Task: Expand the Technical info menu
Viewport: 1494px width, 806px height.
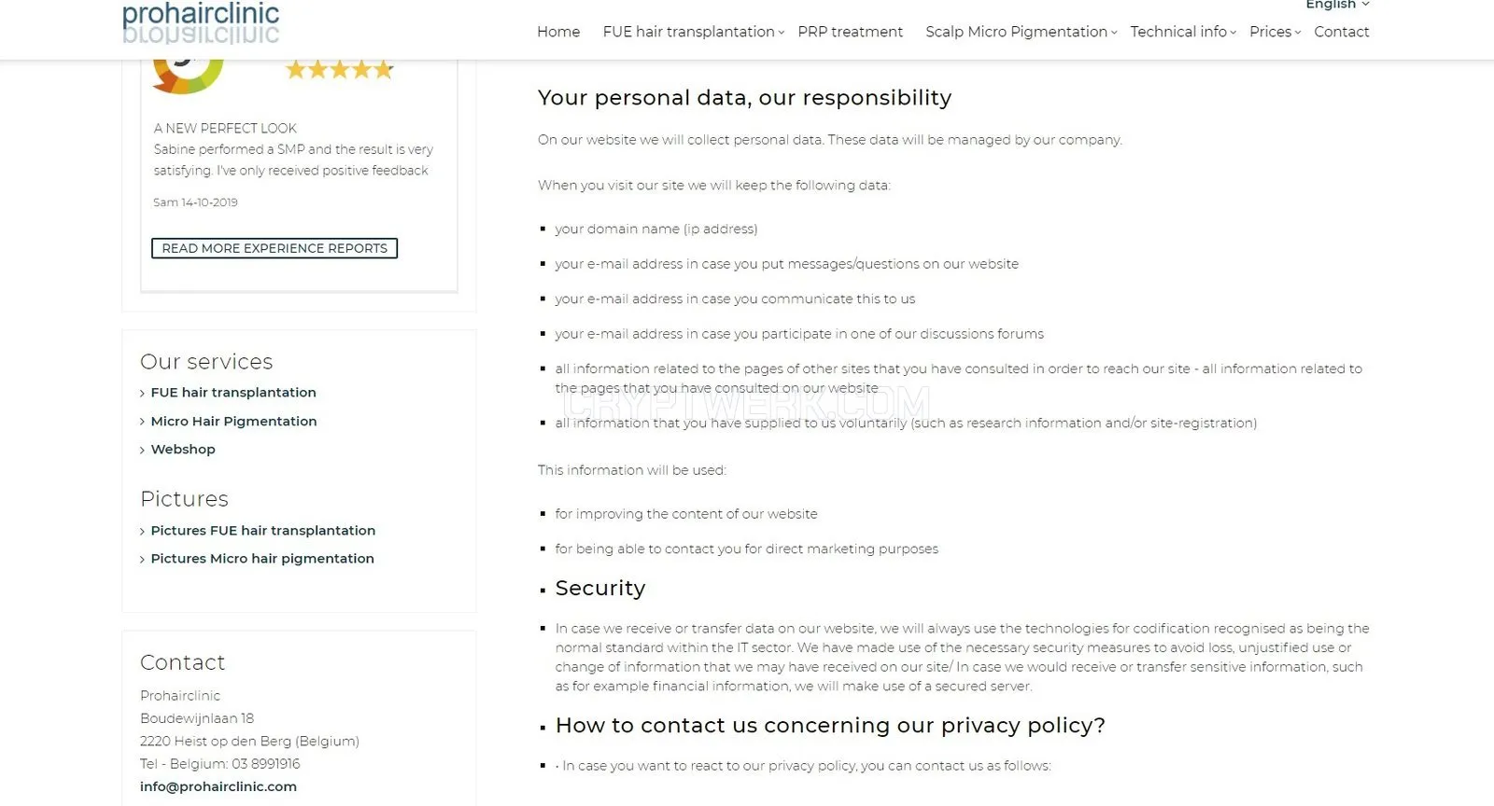Action: pyautogui.click(x=1183, y=32)
